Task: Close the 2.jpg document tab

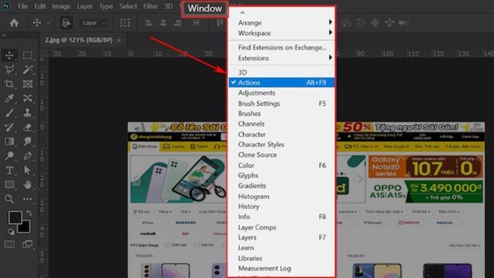Action: [x=119, y=39]
